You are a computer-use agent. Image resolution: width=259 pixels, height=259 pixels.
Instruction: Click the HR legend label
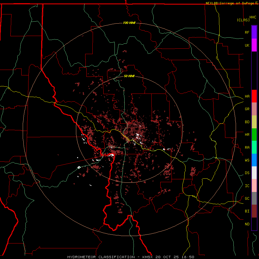coord(247,135)
